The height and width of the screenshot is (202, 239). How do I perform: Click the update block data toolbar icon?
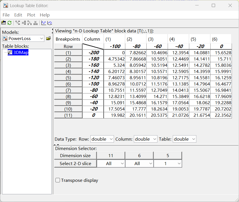click(3, 23)
